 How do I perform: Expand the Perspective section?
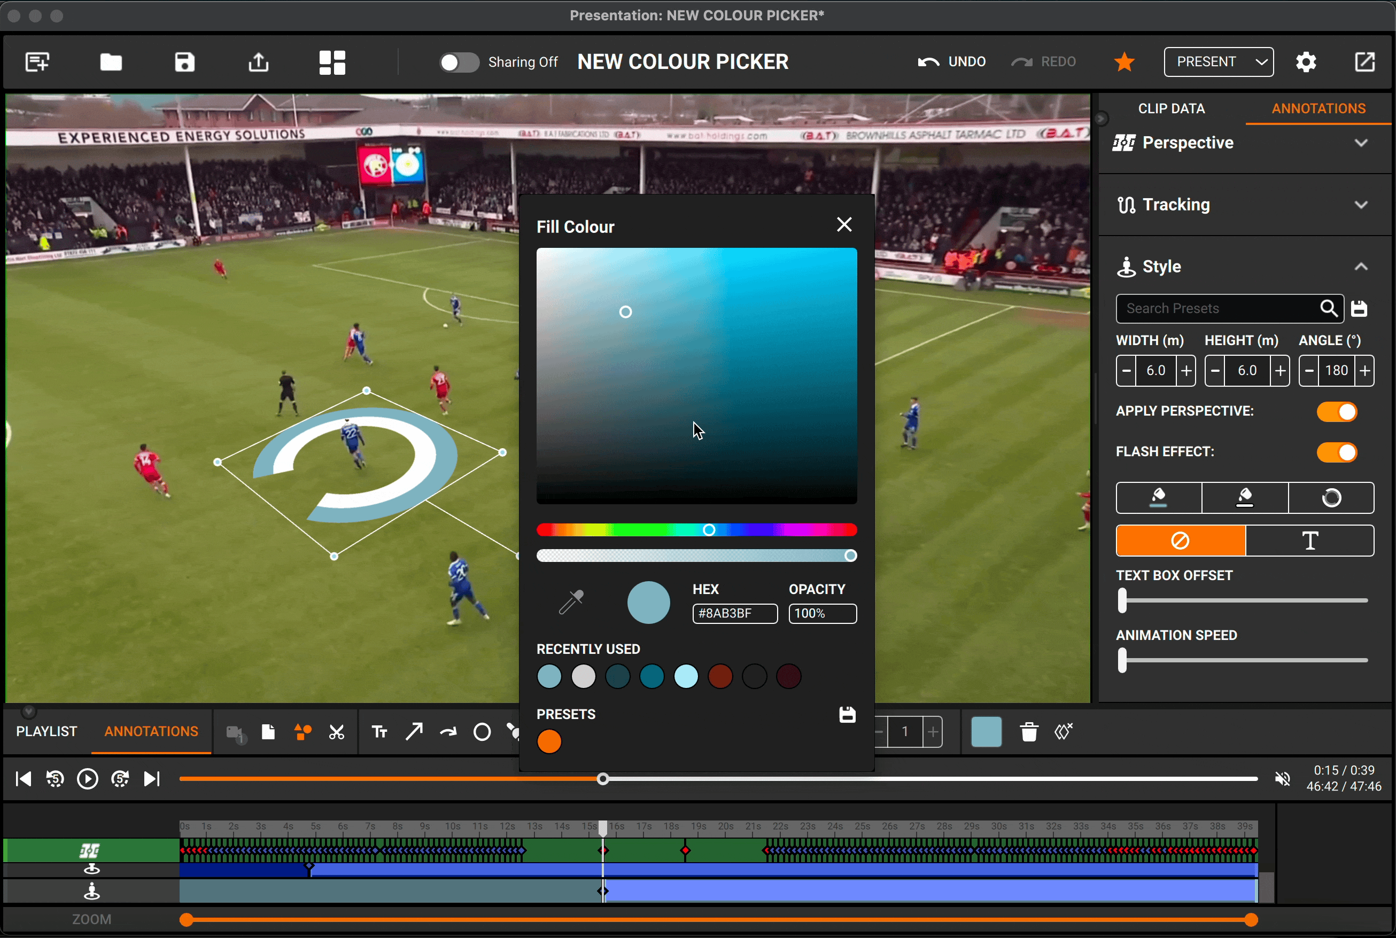(1361, 143)
